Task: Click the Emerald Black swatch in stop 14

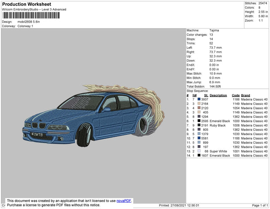Action: click(x=199, y=155)
